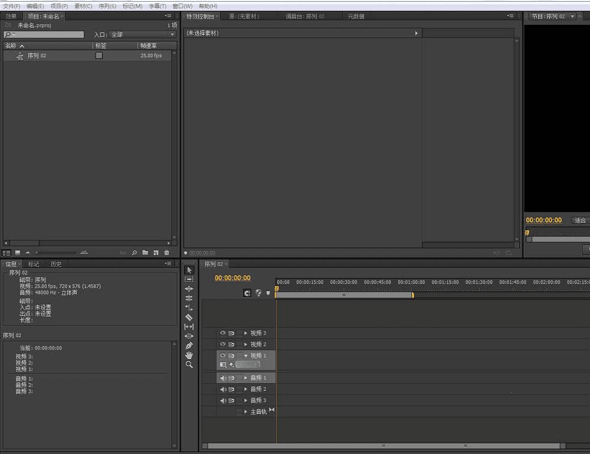Click the trash delete icon in the project panel
Viewport: 590px width, 454px height.
pyautogui.click(x=166, y=253)
